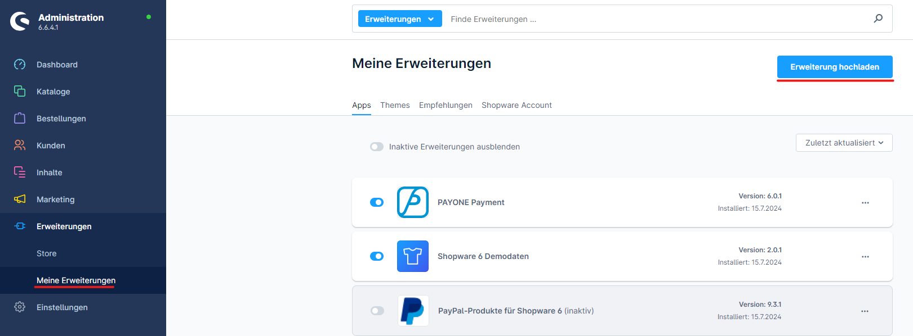
Task: Click the Meine Erweiterungen page heading
Action: [x=421, y=63]
